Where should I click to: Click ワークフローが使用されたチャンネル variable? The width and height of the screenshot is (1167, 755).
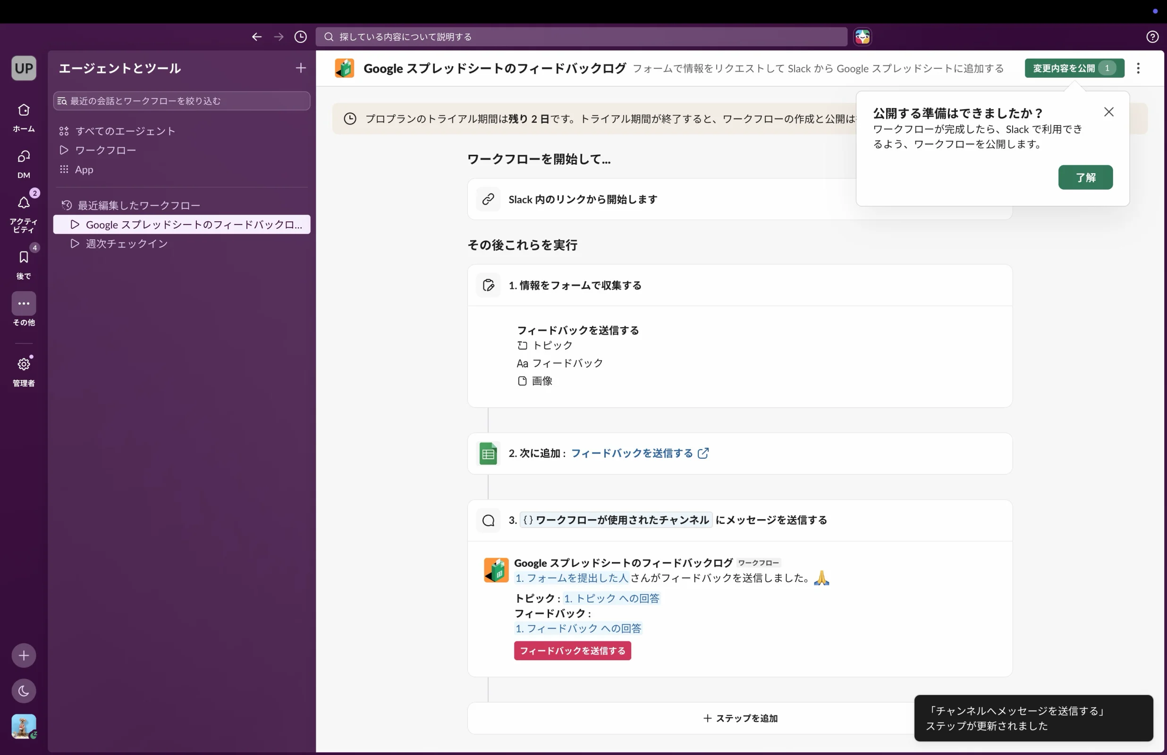pos(616,520)
